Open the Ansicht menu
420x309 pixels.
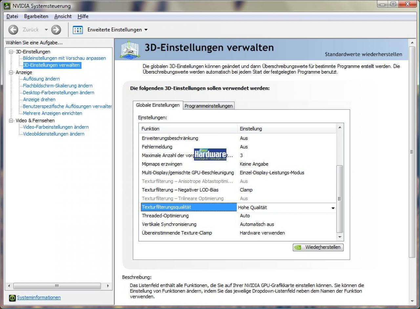click(63, 16)
